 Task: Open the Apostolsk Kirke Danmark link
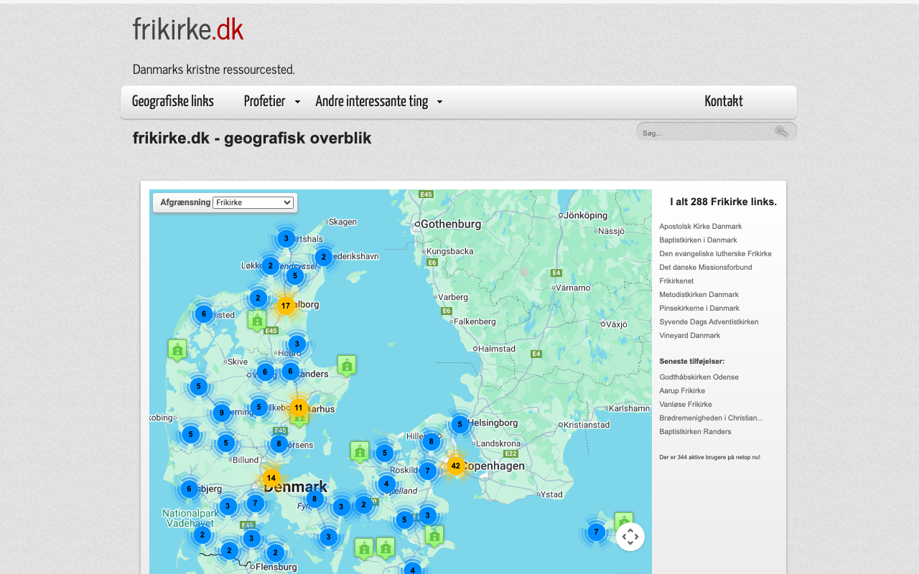click(x=700, y=226)
